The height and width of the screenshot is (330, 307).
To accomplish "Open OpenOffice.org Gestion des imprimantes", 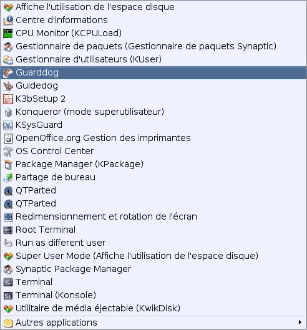I will (x=153, y=138).
